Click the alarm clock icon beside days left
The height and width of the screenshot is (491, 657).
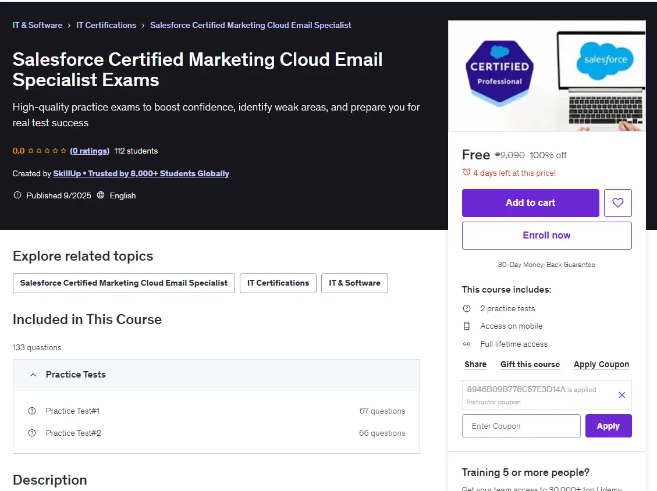click(466, 172)
